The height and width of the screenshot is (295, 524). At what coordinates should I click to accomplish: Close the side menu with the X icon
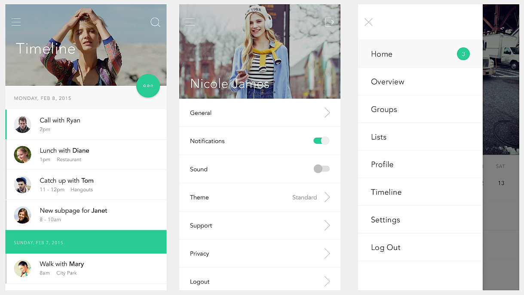click(x=368, y=22)
